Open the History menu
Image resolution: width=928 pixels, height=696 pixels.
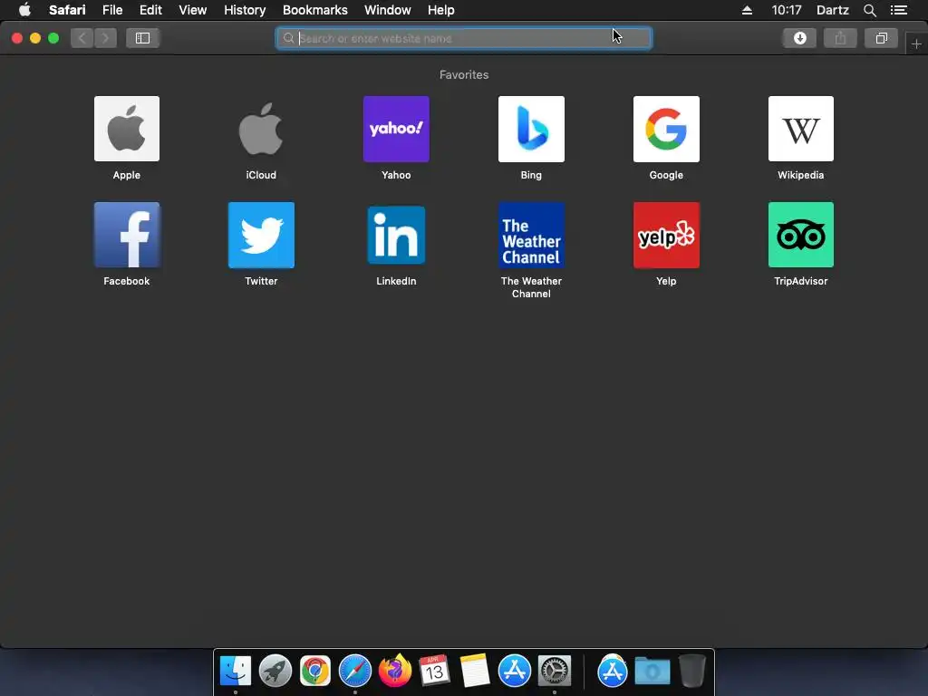[x=245, y=10]
